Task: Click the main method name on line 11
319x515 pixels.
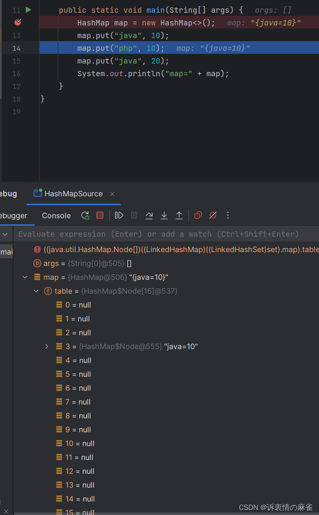Action: (155, 10)
